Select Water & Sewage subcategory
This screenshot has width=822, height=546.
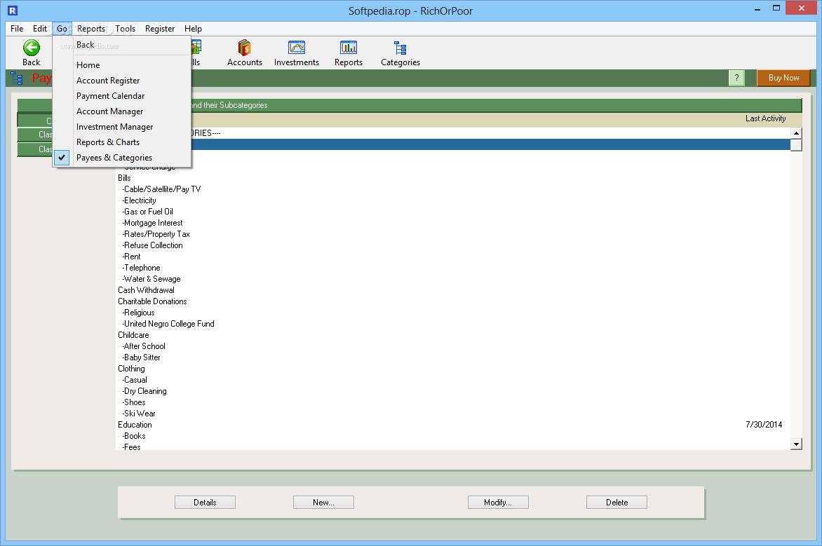(x=151, y=279)
